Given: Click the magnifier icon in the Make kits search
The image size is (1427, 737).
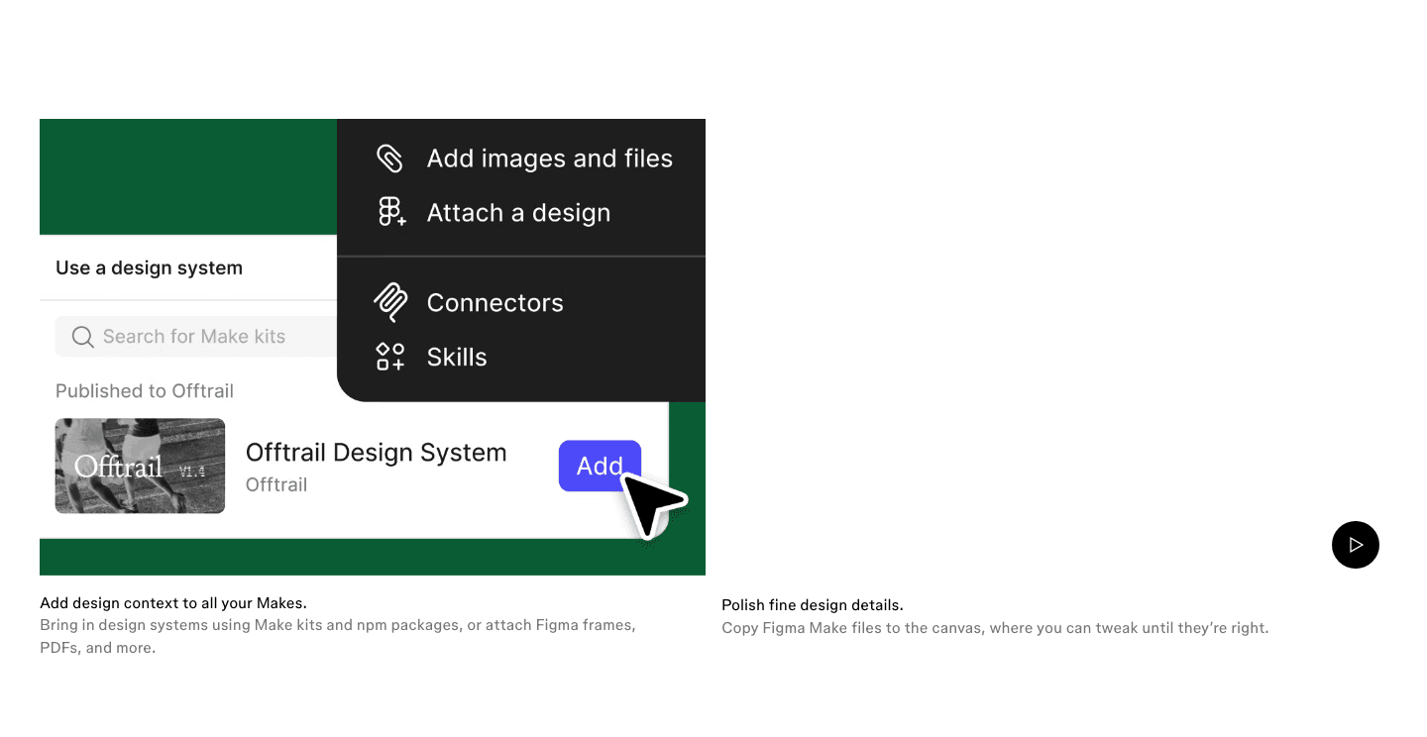Looking at the screenshot, I should (x=83, y=337).
